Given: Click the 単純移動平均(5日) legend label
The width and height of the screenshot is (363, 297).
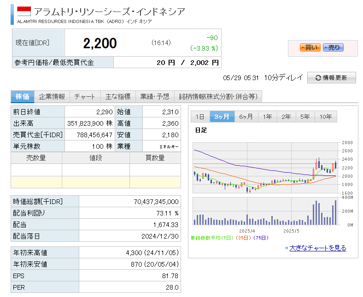Looking at the screenshot, I should pos(212,238).
